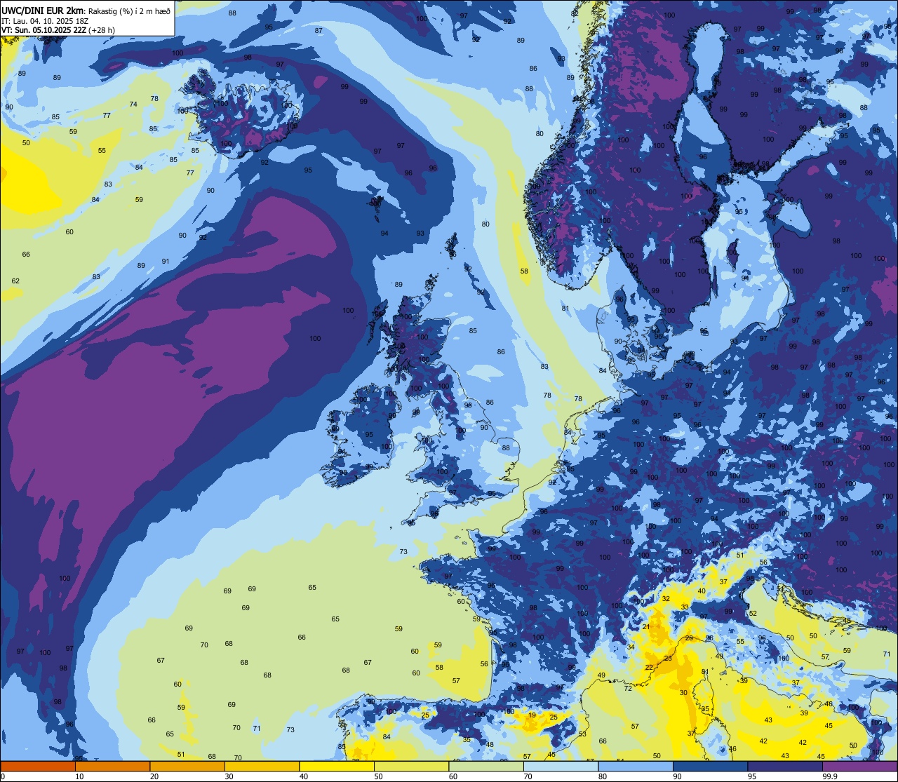Click the map value "34"

point(631,647)
